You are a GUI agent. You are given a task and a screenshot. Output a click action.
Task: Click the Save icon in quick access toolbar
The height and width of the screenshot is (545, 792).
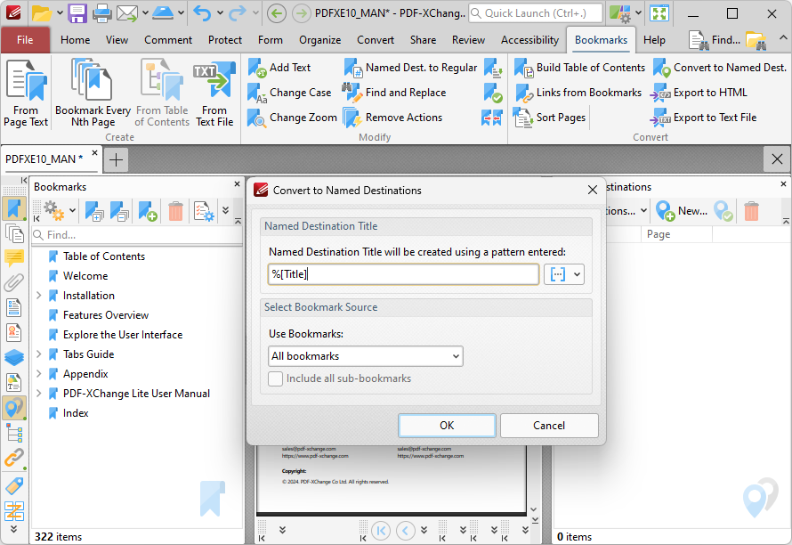click(x=77, y=13)
